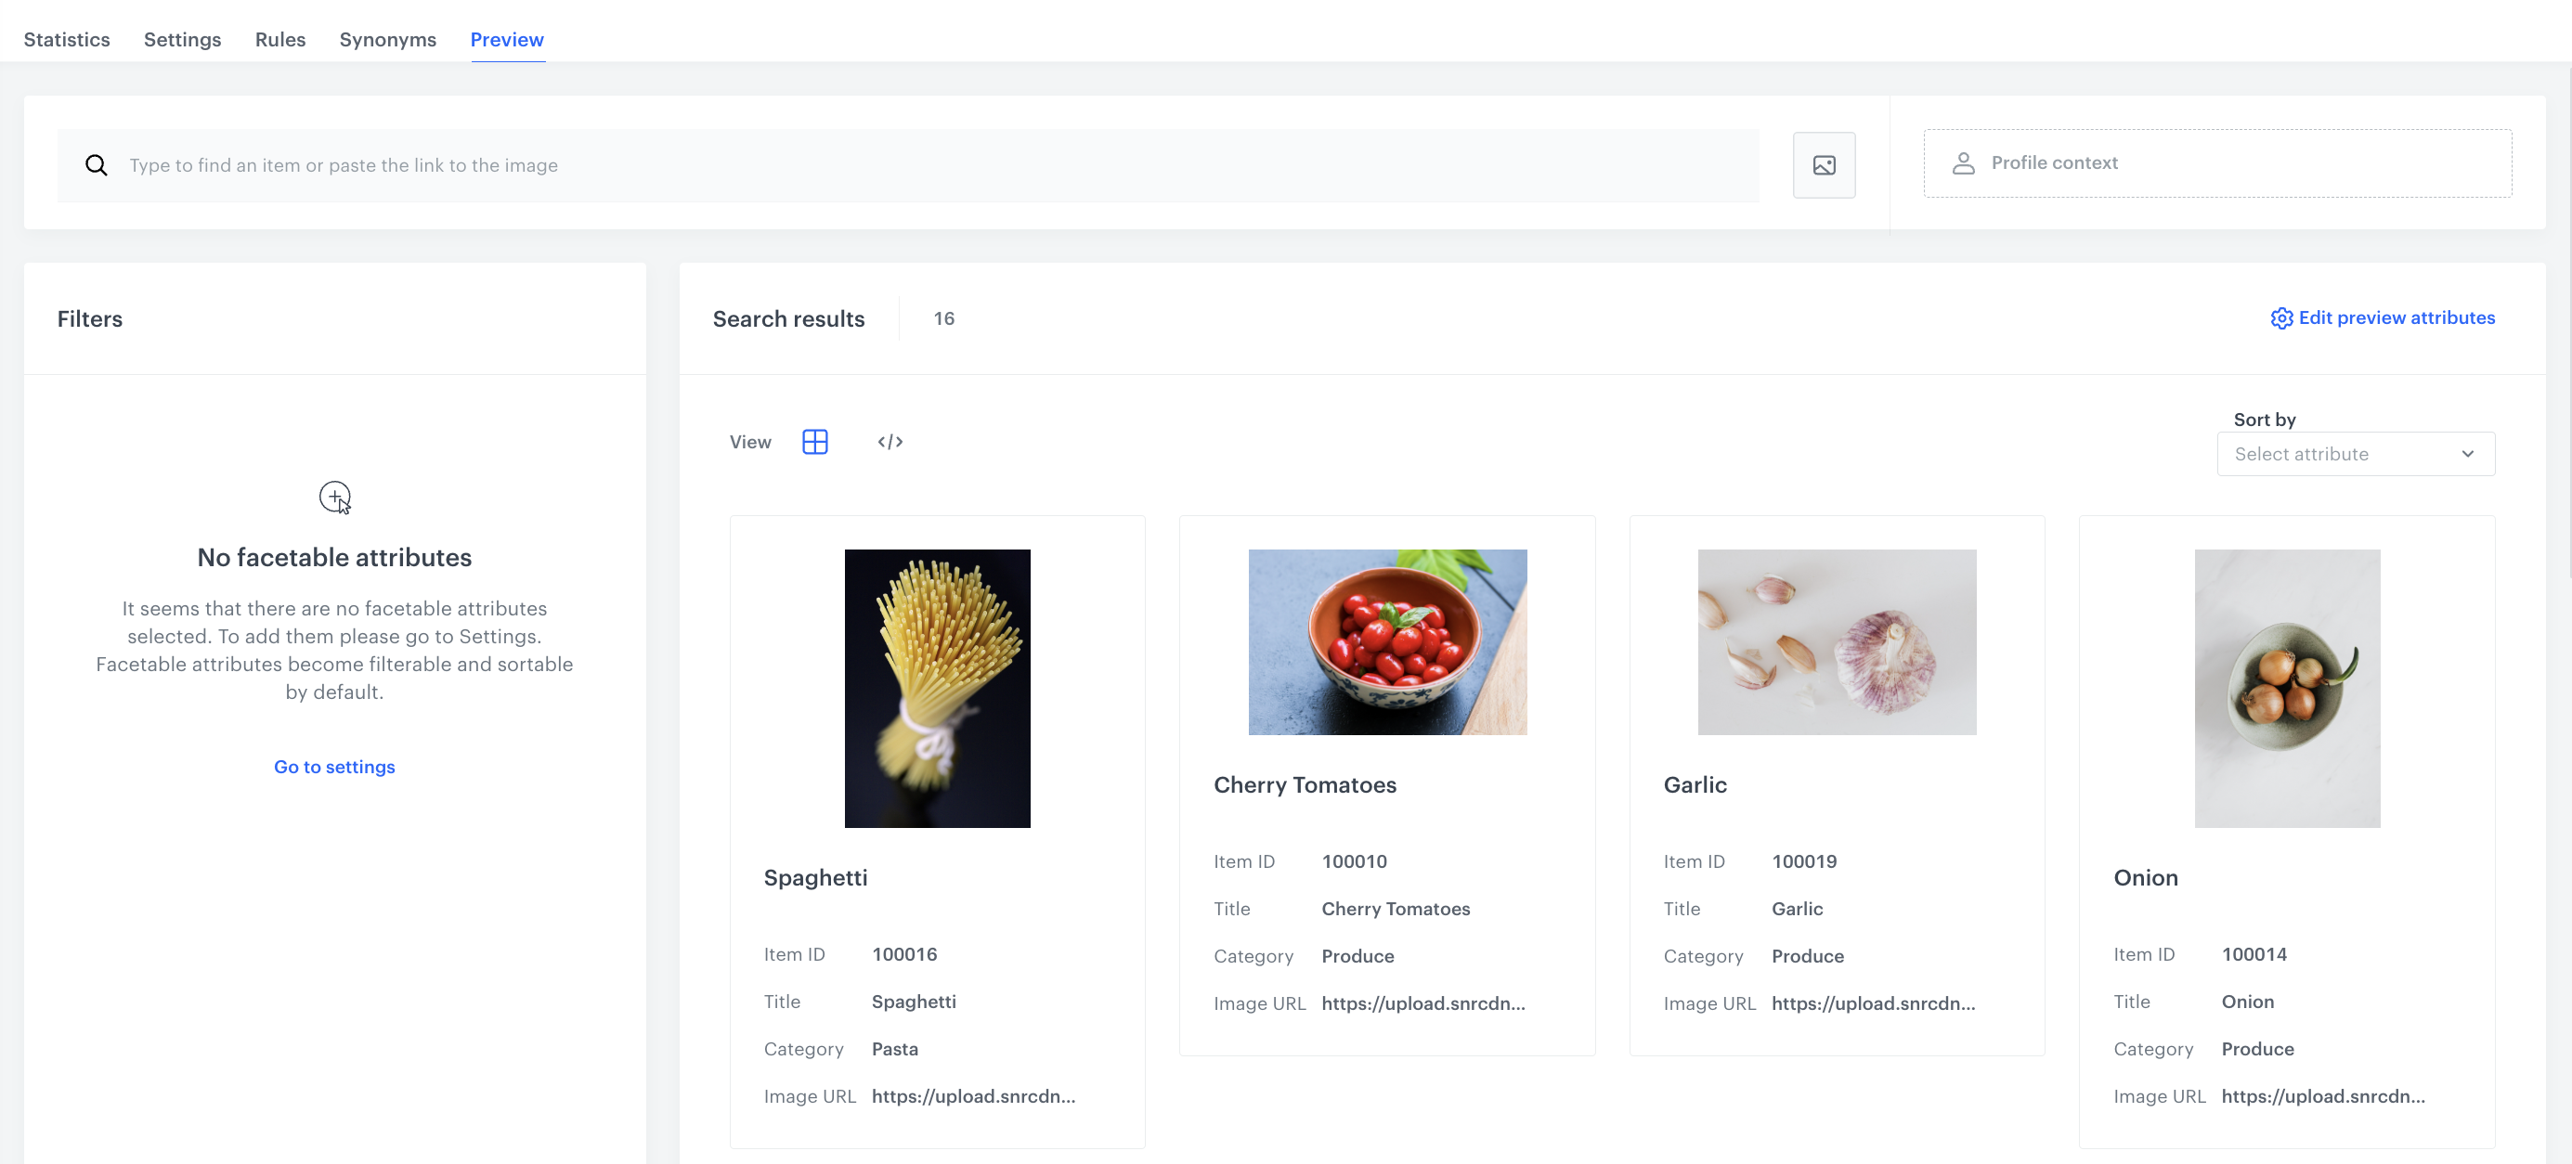Click the gear icon beside Edit preview attributes

2282,318
